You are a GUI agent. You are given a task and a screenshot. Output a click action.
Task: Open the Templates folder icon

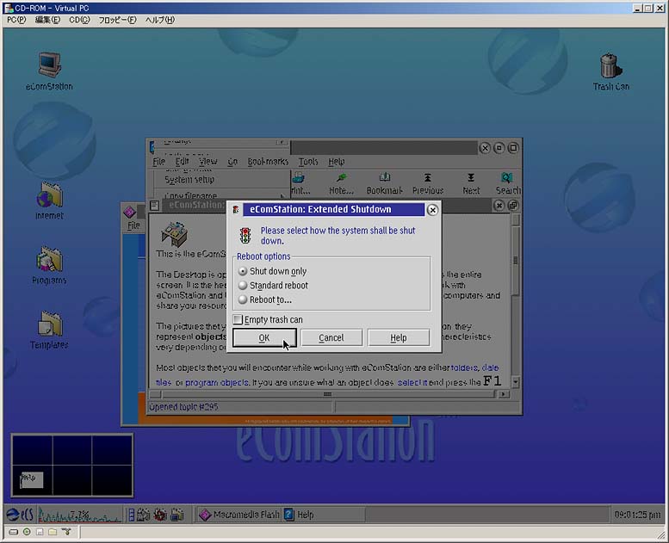49,330
